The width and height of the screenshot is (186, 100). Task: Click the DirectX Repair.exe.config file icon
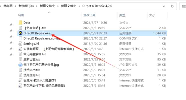20,38
